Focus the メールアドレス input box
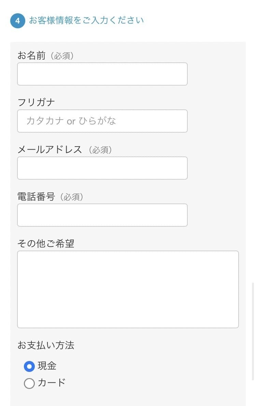 click(x=102, y=168)
